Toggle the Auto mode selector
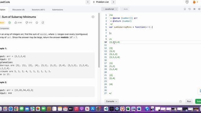 pos(125,9)
